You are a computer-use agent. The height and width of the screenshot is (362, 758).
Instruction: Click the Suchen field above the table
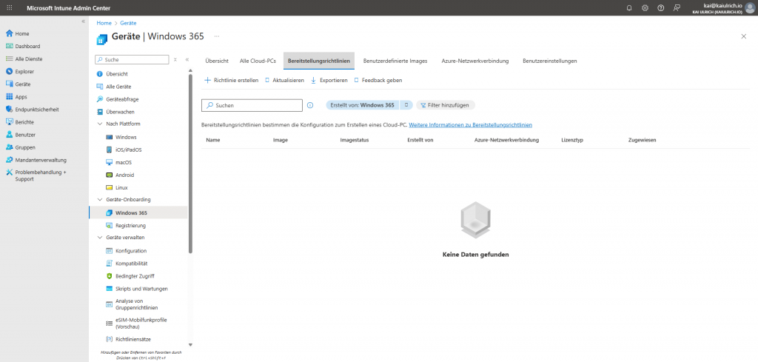pyautogui.click(x=256, y=105)
